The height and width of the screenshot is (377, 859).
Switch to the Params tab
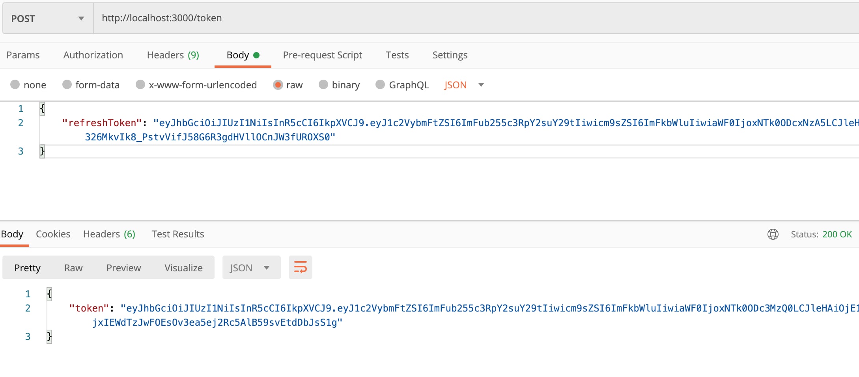tap(23, 55)
